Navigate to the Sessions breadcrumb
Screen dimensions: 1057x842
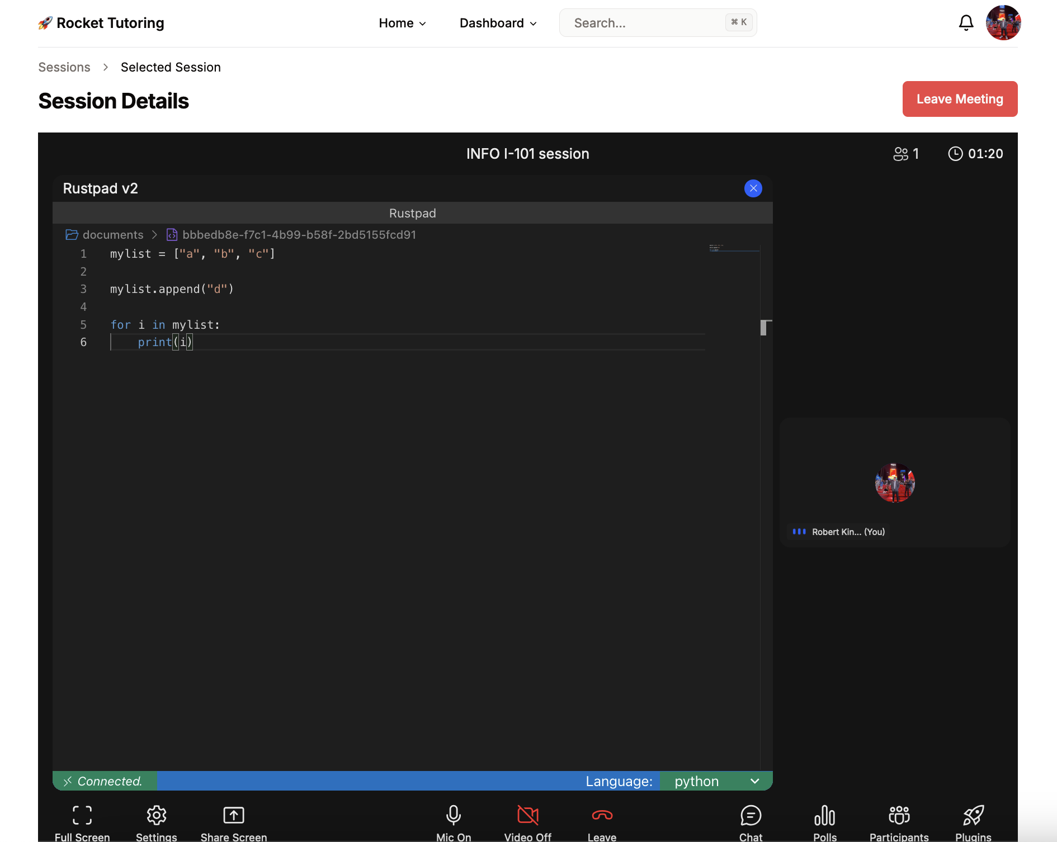click(x=64, y=67)
